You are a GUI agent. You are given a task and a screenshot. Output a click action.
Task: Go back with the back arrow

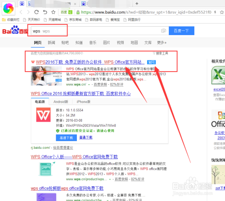point(21,12)
